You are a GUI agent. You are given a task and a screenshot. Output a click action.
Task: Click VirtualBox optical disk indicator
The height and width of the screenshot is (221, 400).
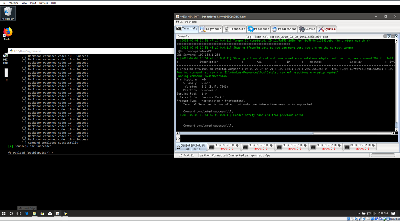pos(352,219)
